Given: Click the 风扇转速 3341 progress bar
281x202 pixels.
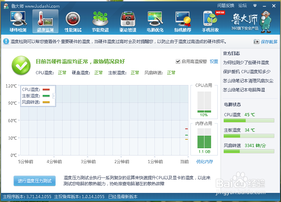Looking at the screenshot, I should pos(249,151).
